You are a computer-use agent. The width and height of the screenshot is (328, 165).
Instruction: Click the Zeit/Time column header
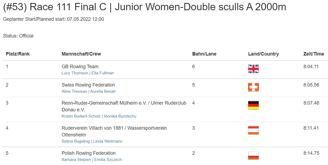(x=314, y=54)
